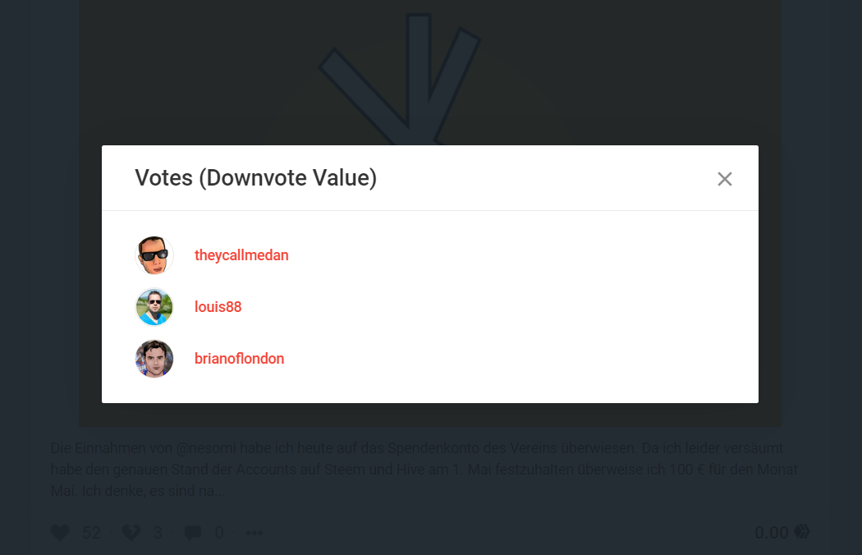The height and width of the screenshot is (555, 862).
Task: Show the 52 upvotes list
Action: point(91,533)
